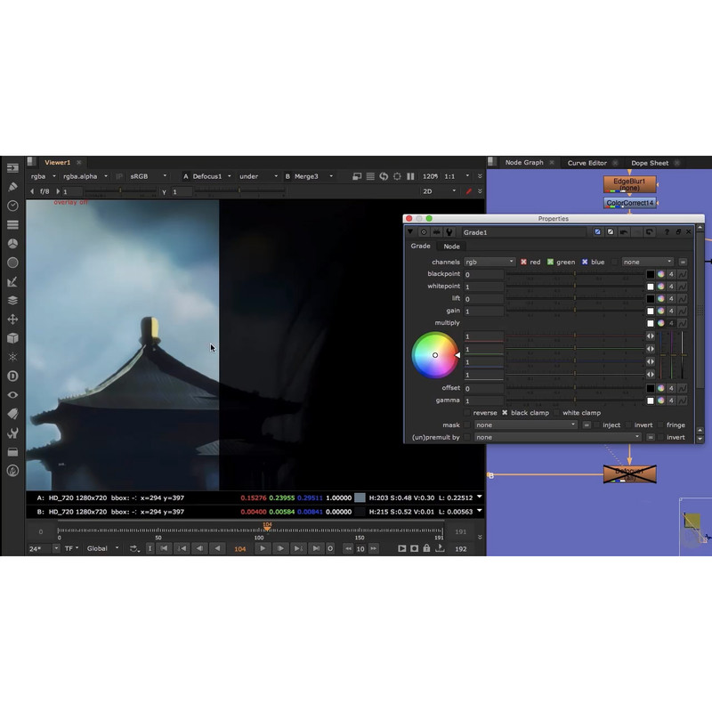Open the blackpoint color wheel picker
Image resolution: width=712 pixels, height=712 pixels.
(661, 274)
